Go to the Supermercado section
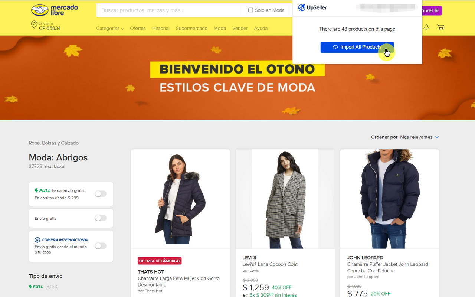This screenshot has height=297, width=475. (191, 28)
